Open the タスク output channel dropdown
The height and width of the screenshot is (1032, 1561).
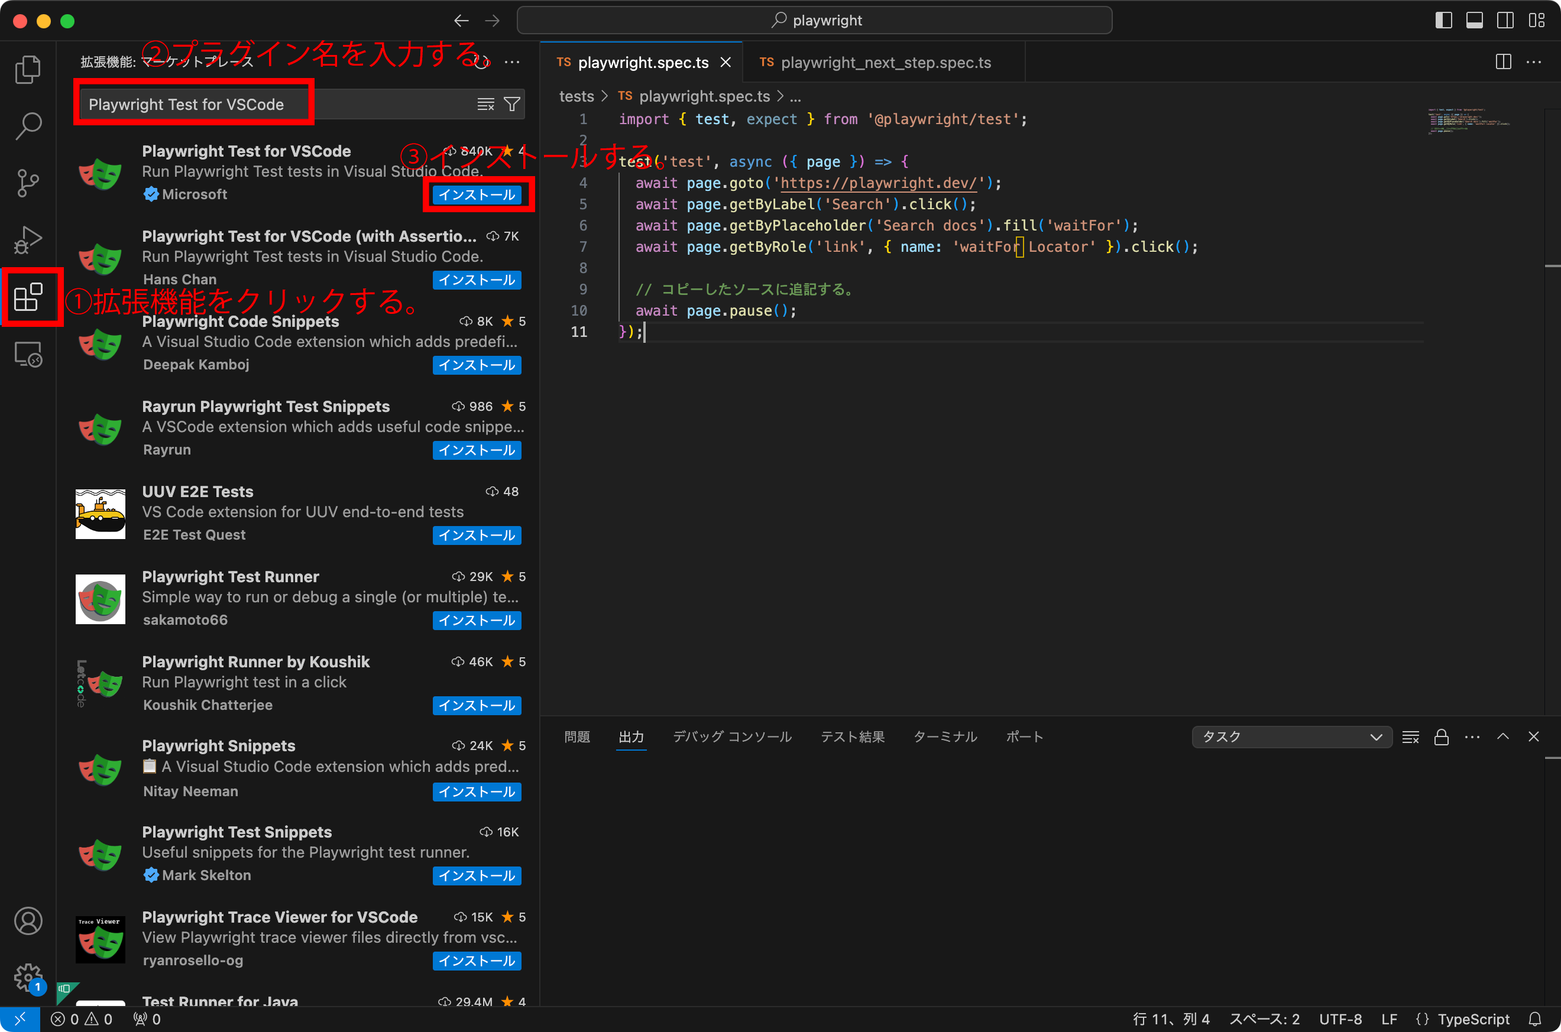point(1290,736)
